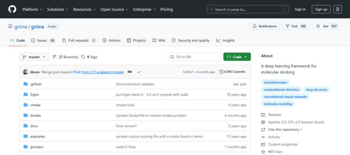Screen dimensions: 350x155
Task: Open the gninasrc folder icon
Action: [26, 147]
